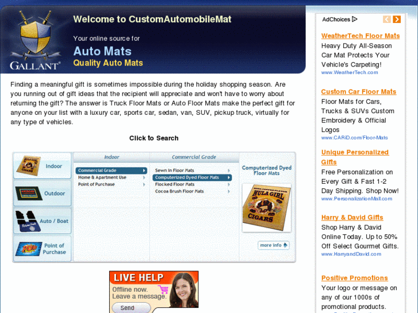Click the Commercial Grade column header

click(194, 157)
